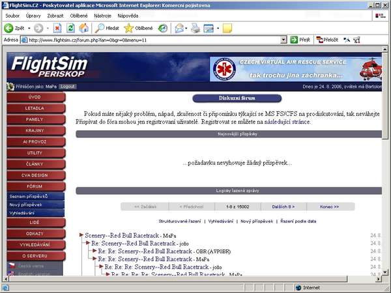Click Přejít go button
This screenshot has height=293, width=391.
(300, 40)
